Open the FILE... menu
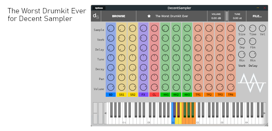Screen dimensions: 272x131 click(257, 16)
